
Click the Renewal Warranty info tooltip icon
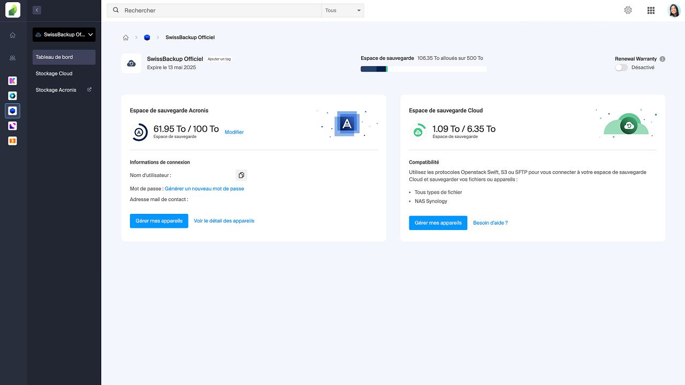[x=663, y=59]
